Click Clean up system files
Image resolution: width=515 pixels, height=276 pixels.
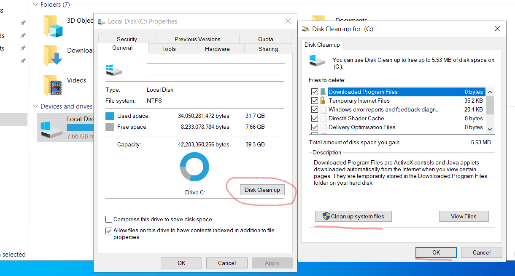[353, 216]
